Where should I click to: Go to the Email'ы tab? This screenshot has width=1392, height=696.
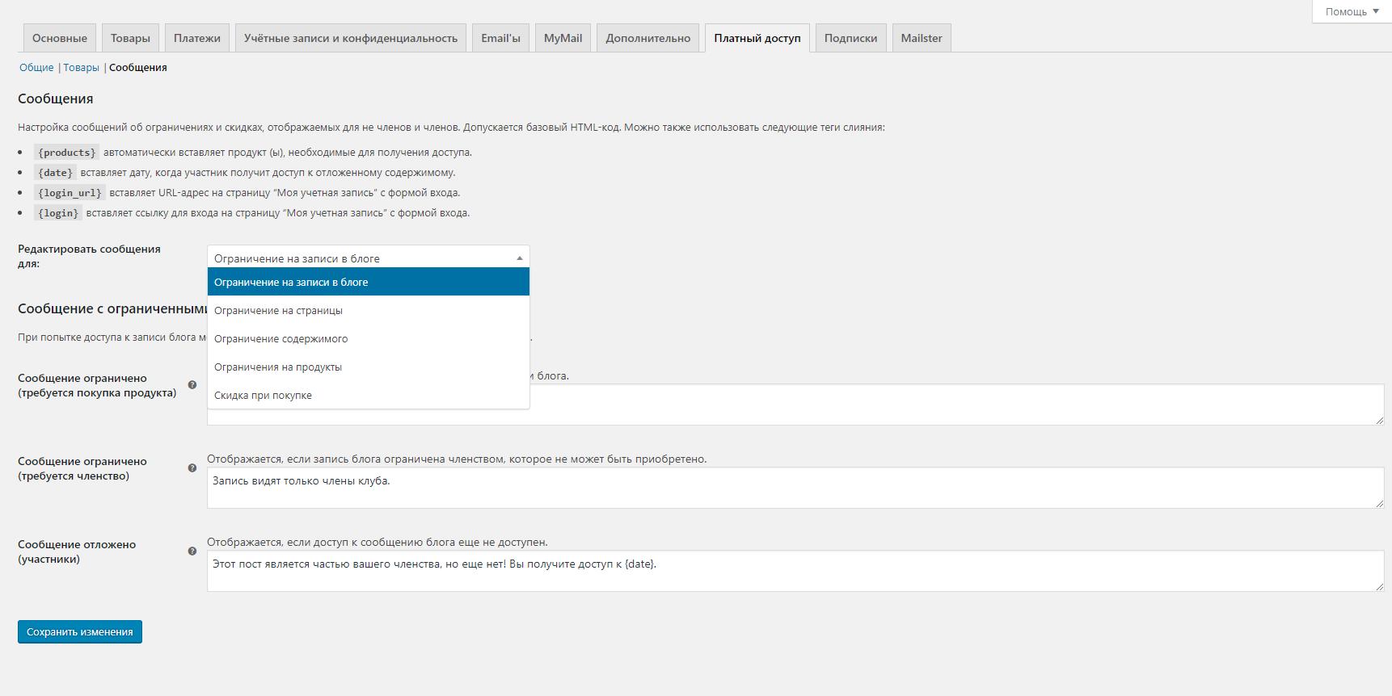[500, 38]
